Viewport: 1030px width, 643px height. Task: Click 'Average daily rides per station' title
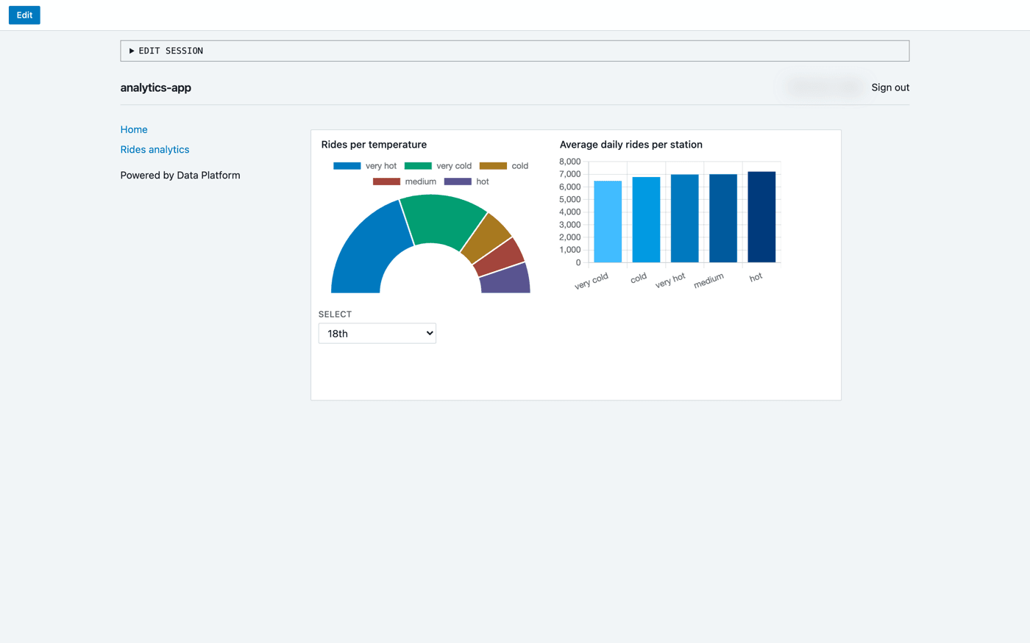631,145
